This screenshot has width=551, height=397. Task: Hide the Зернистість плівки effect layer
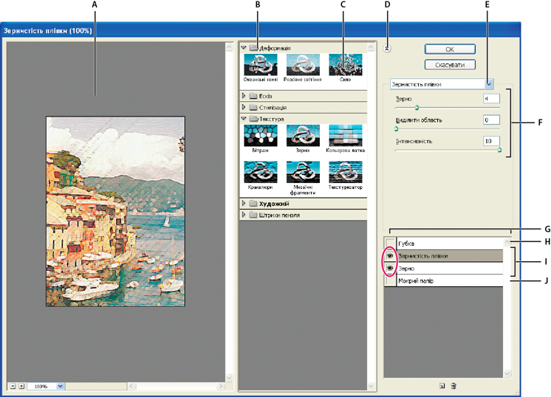(x=390, y=256)
